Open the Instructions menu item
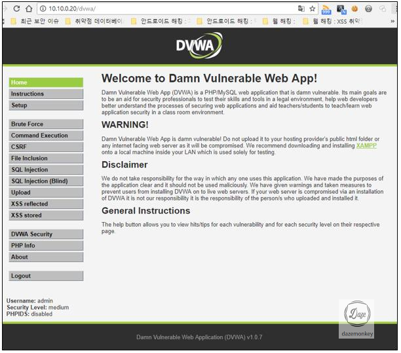The image size is (401, 353). pyautogui.click(x=46, y=94)
